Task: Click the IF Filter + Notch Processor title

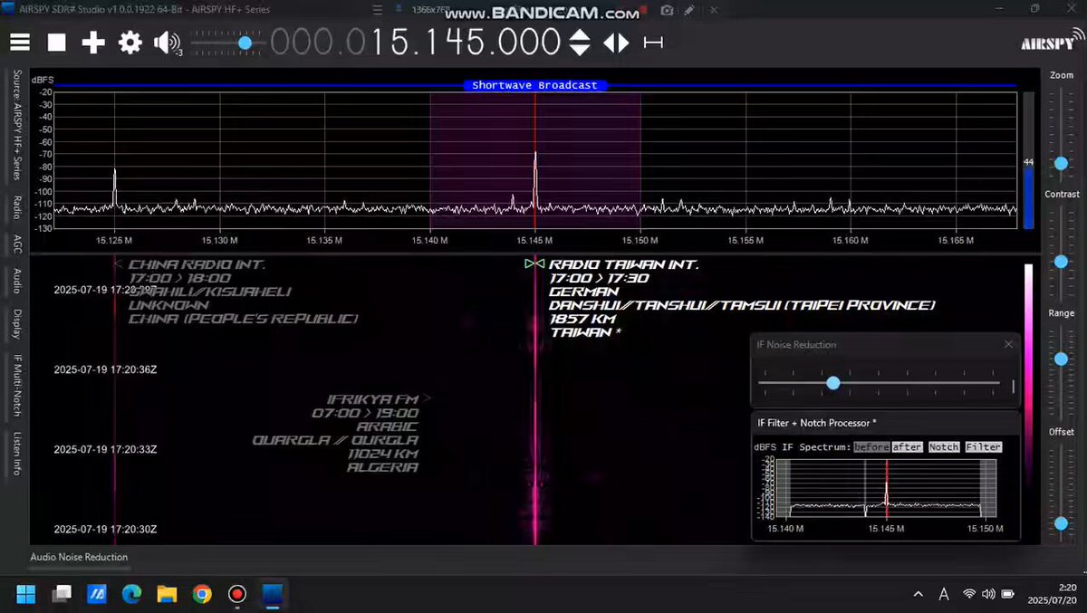Action: (817, 423)
